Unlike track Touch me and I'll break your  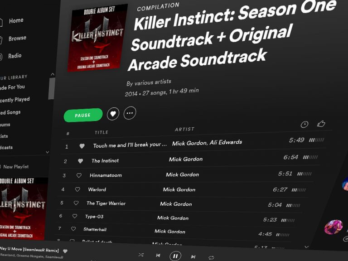(x=82, y=146)
